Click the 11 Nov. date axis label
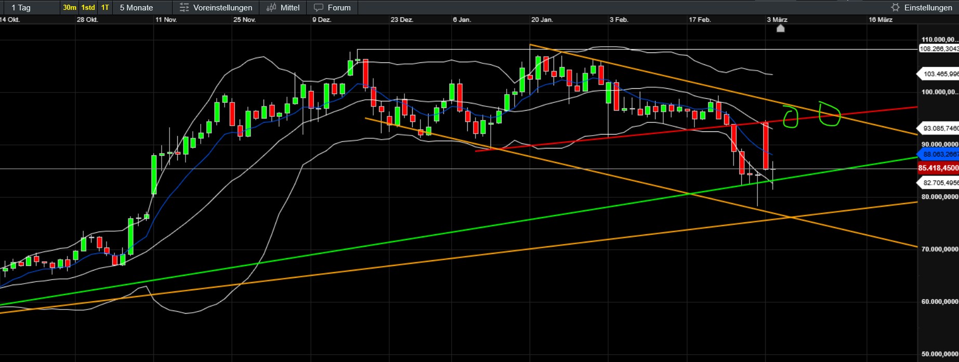The image size is (959, 362). 166,20
